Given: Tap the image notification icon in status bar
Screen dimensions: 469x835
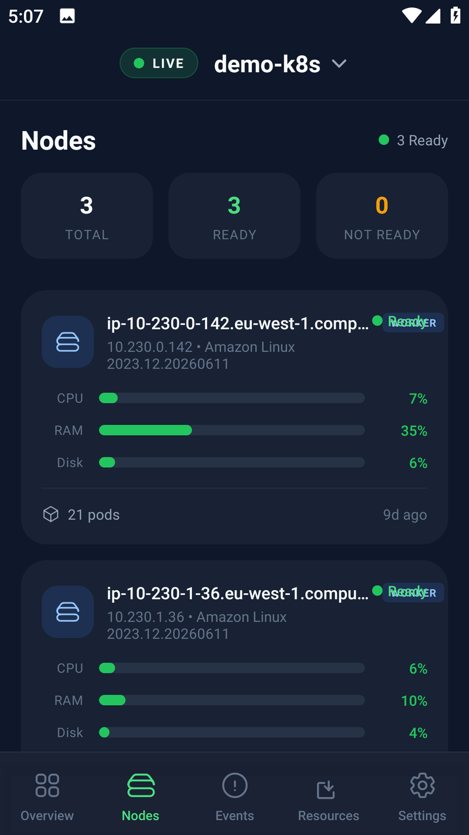Looking at the screenshot, I should pos(67,16).
